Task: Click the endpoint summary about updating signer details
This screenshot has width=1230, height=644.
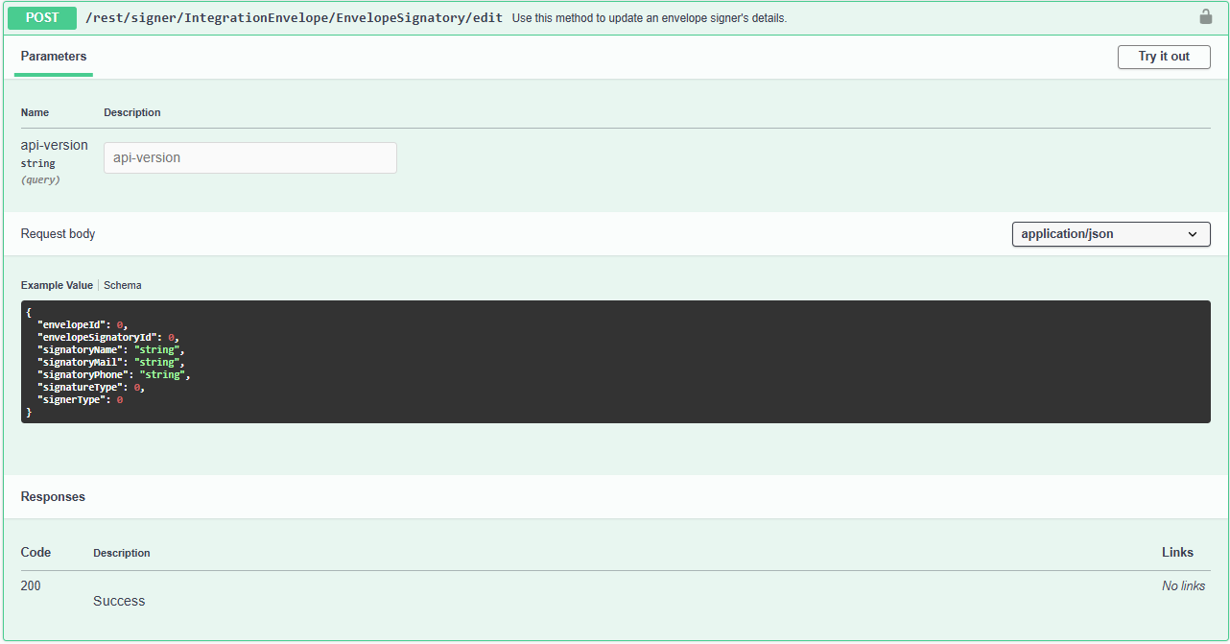Action: 649,18
